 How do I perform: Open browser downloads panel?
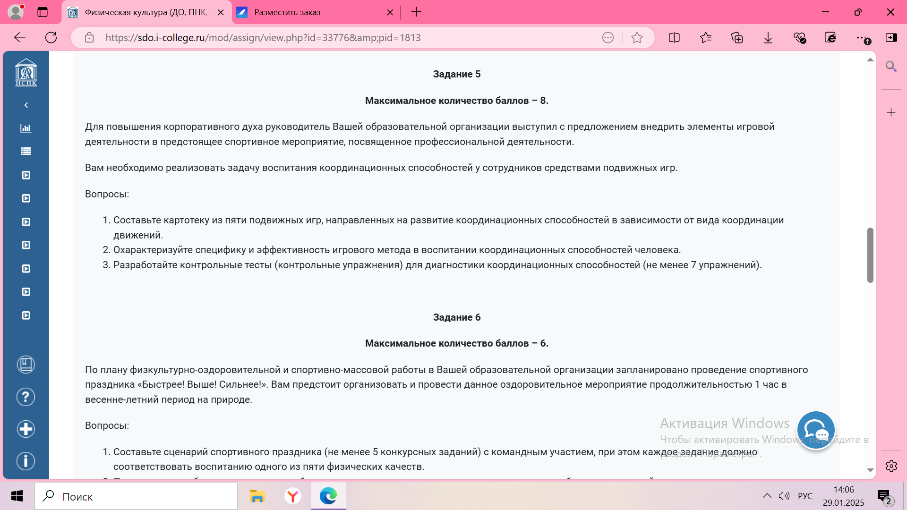click(x=768, y=38)
